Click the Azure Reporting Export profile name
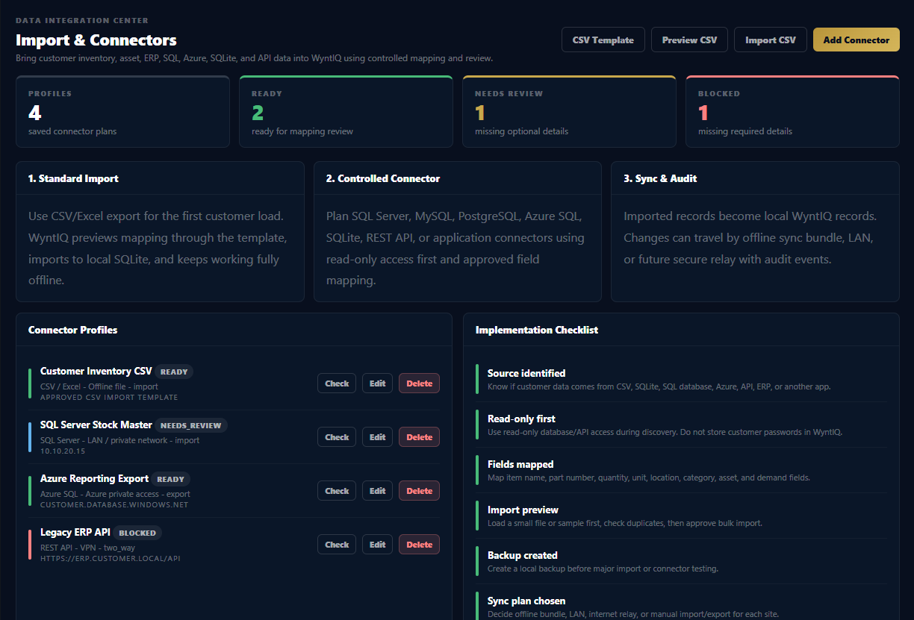This screenshot has width=914, height=620. point(94,478)
